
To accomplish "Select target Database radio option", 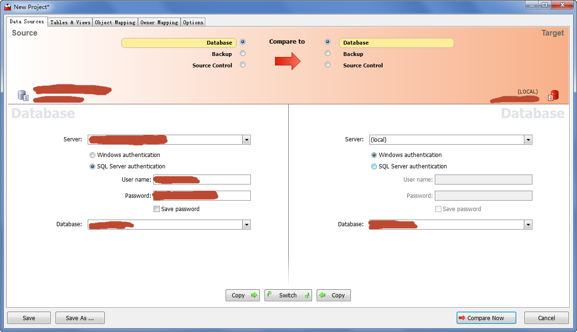I will click(x=328, y=42).
